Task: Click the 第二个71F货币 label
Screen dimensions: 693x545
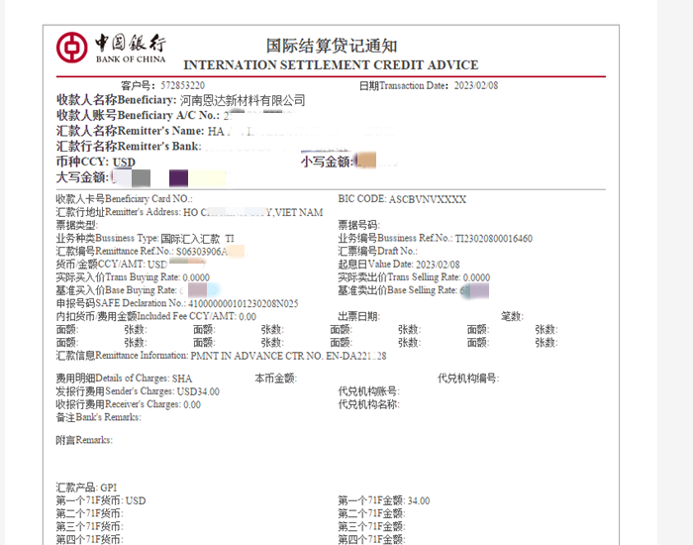Action: (x=90, y=514)
